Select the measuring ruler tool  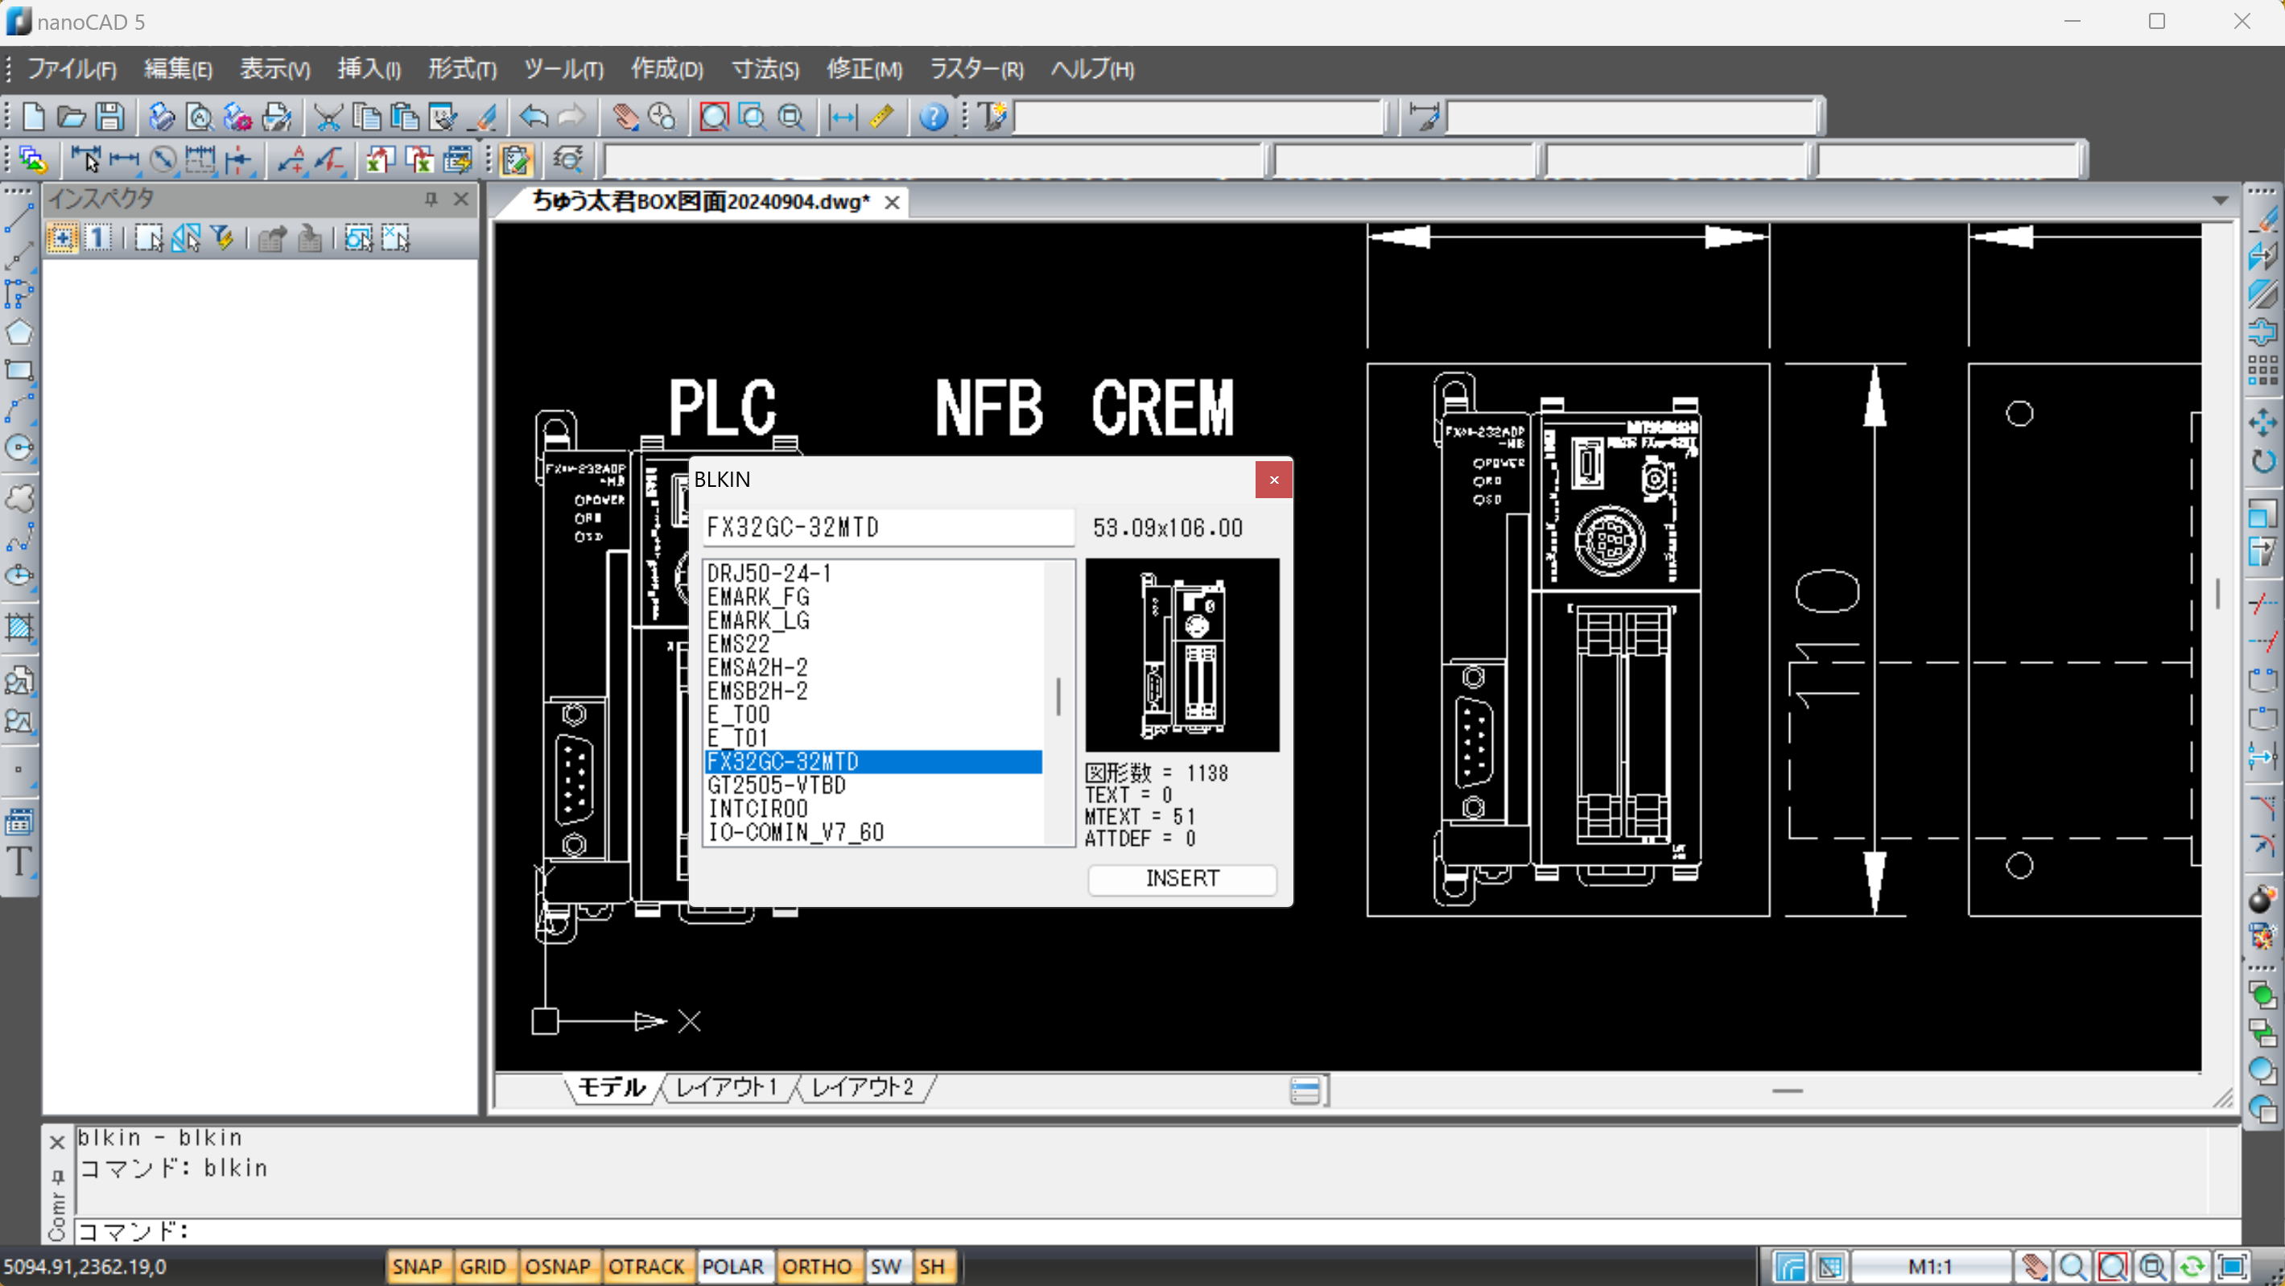[x=881, y=116]
